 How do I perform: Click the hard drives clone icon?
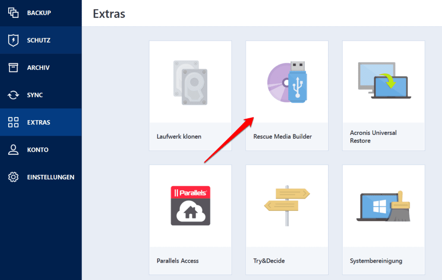(x=190, y=83)
